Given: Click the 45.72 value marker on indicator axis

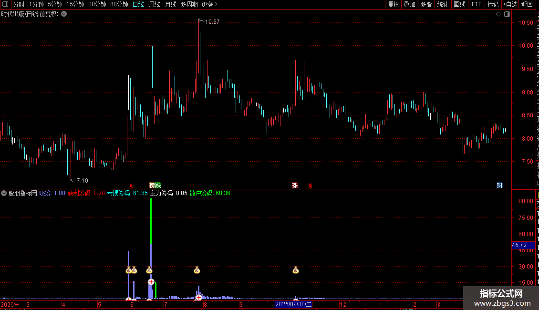Looking at the screenshot, I should coord(523,246).
